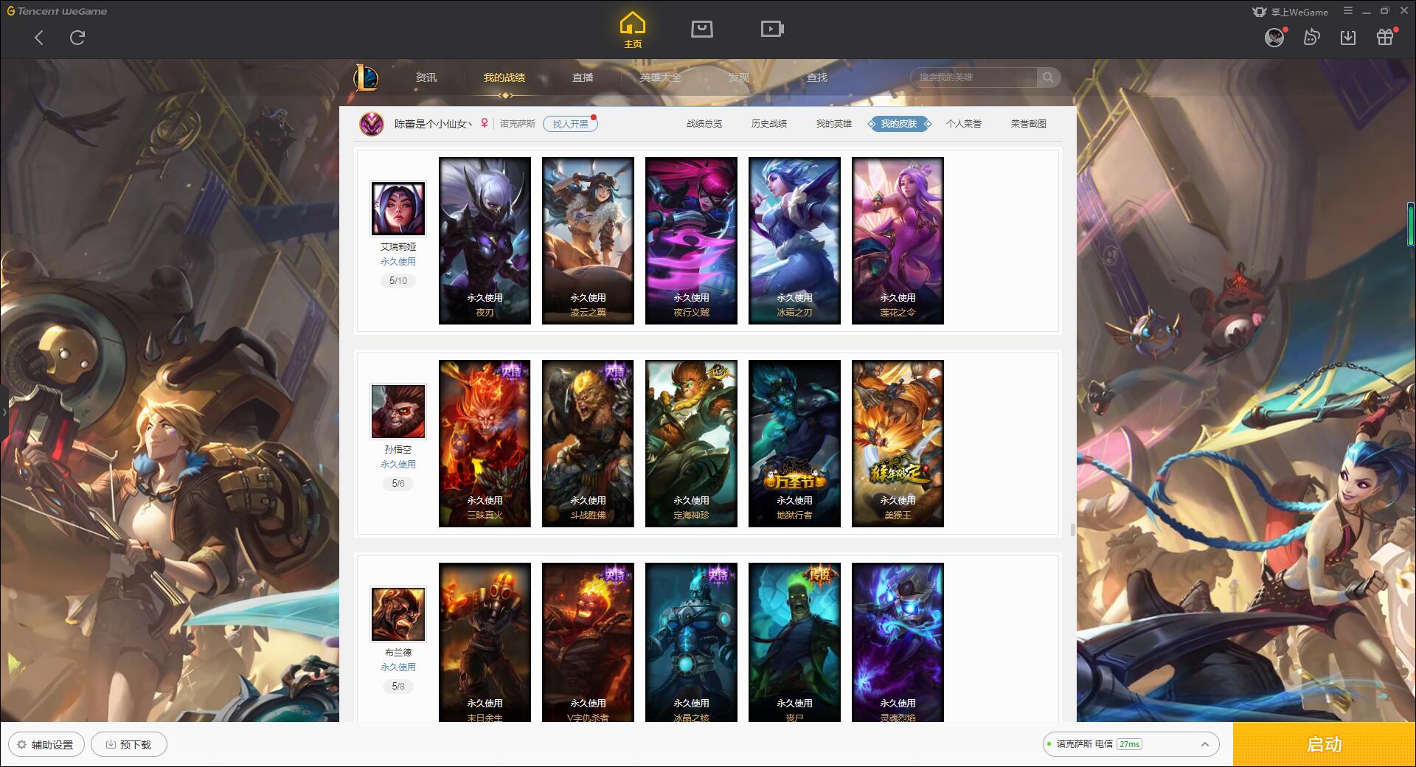Refresh the page with reload icon

coord(77,38)
